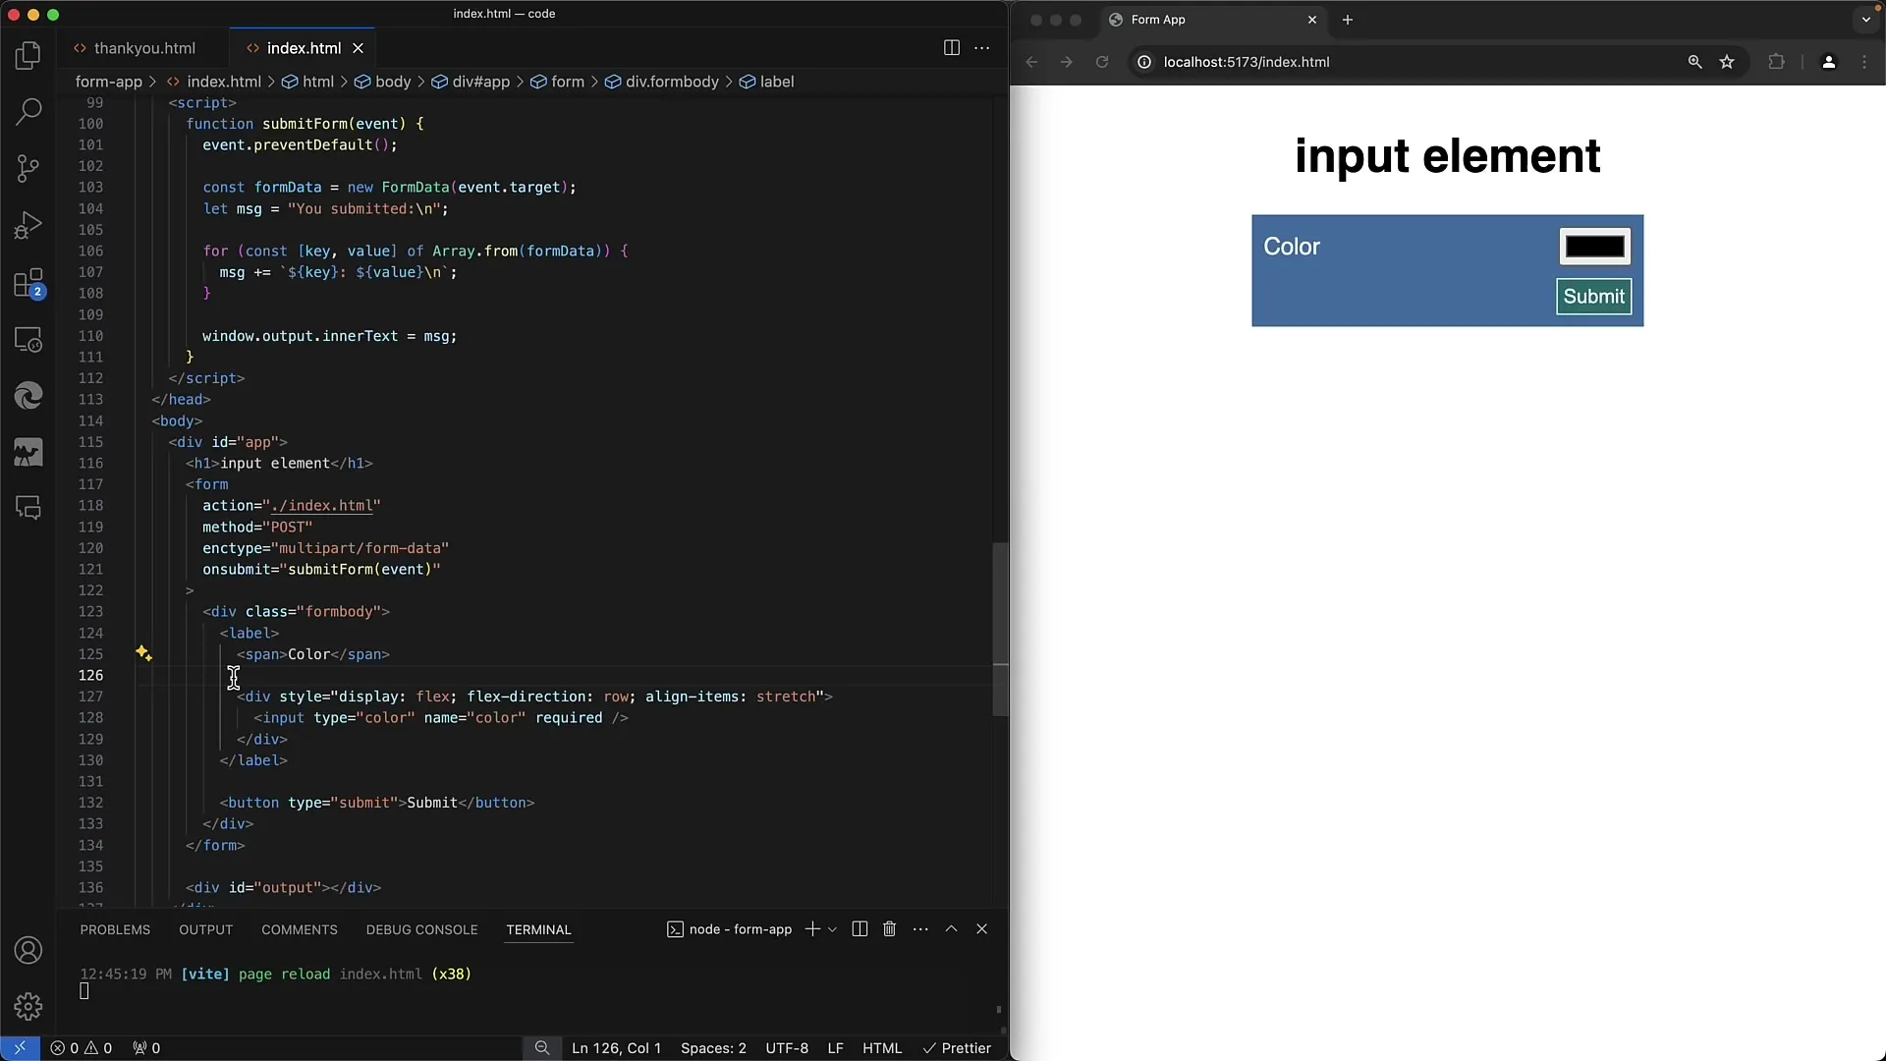The image size is (1886, 1061).
Task: Switch to the DEBUG CONSOLE tab
Action: [422, 928]
